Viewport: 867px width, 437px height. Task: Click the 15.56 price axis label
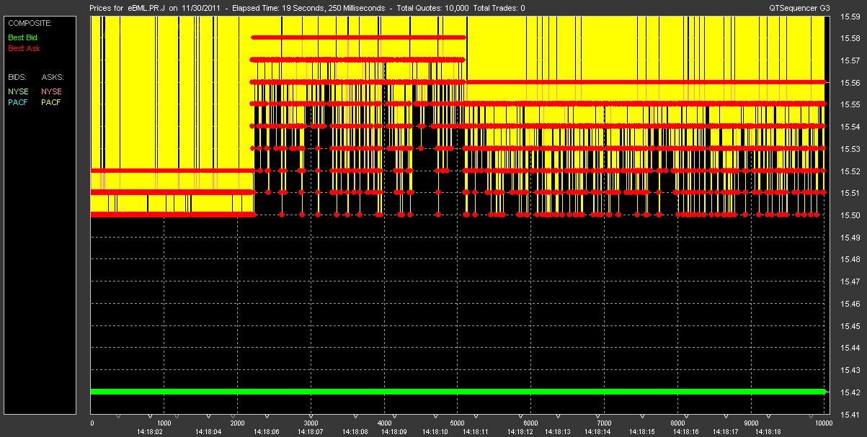(x=850, y=83)
